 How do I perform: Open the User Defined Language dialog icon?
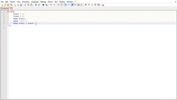pos(75,5)
